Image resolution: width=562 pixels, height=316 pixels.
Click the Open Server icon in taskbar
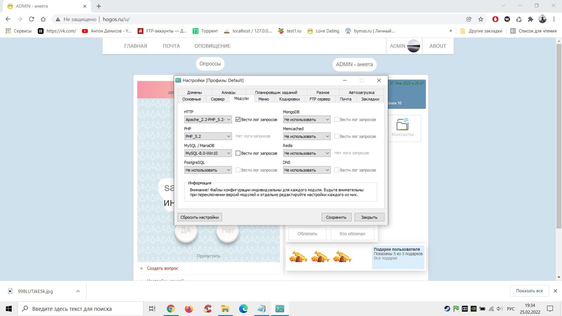pos(280,309)
